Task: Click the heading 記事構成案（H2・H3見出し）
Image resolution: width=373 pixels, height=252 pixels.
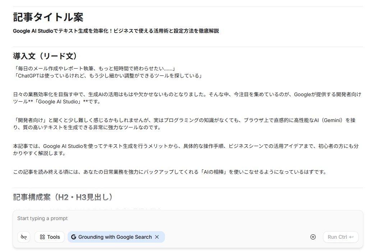Action: (63, 197)
